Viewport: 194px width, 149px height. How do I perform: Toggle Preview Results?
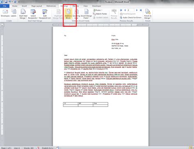click(x=114, y=14)
